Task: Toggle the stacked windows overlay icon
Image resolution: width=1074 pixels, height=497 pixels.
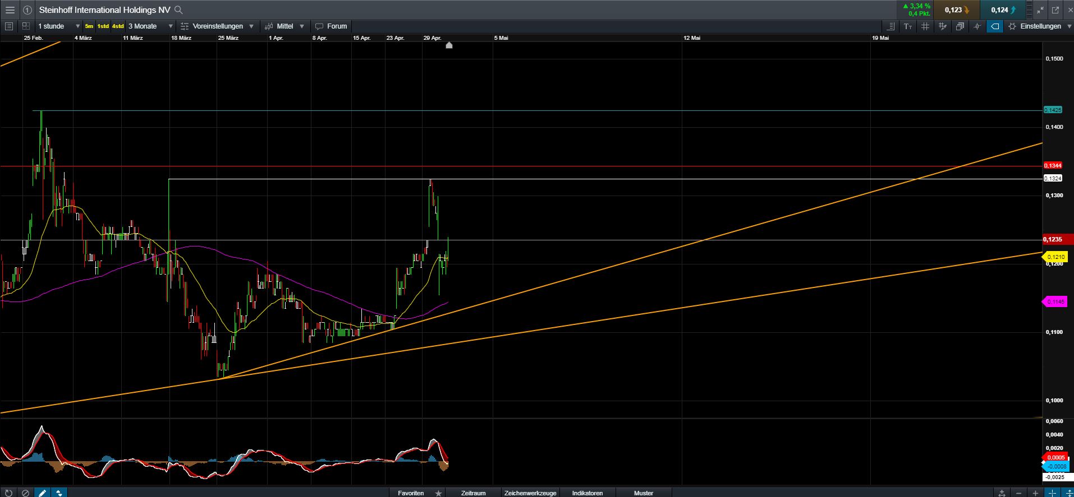Action: coord(960,26)
